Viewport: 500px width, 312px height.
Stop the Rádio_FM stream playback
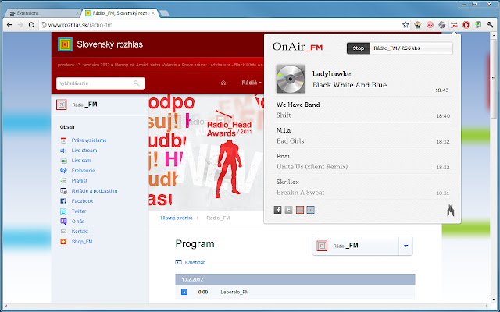coord(358,48)
